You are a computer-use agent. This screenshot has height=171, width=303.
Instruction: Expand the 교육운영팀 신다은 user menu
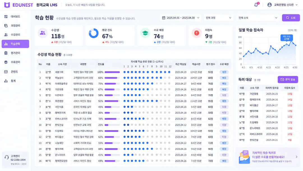[283, 5]
